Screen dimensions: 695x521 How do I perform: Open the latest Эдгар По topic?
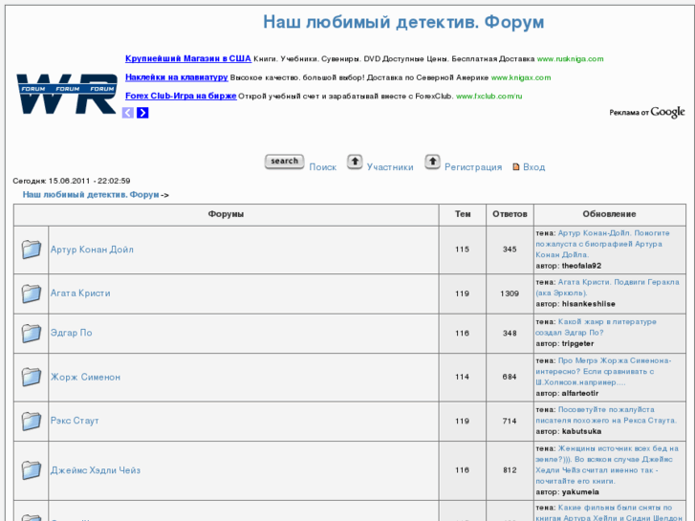click(x=607, y=327)
